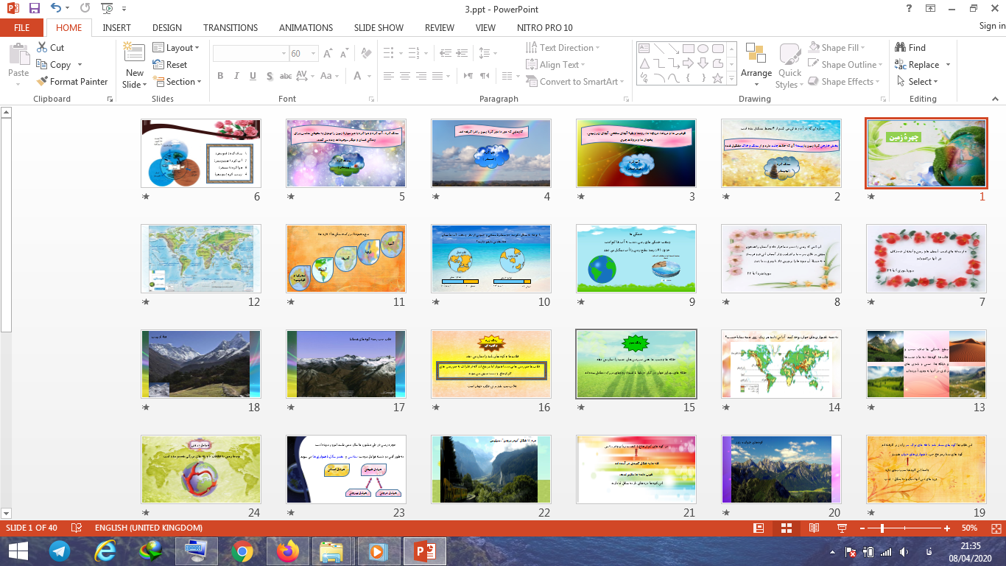Click the Format Painter brush icon

click(x=42, y=82)
